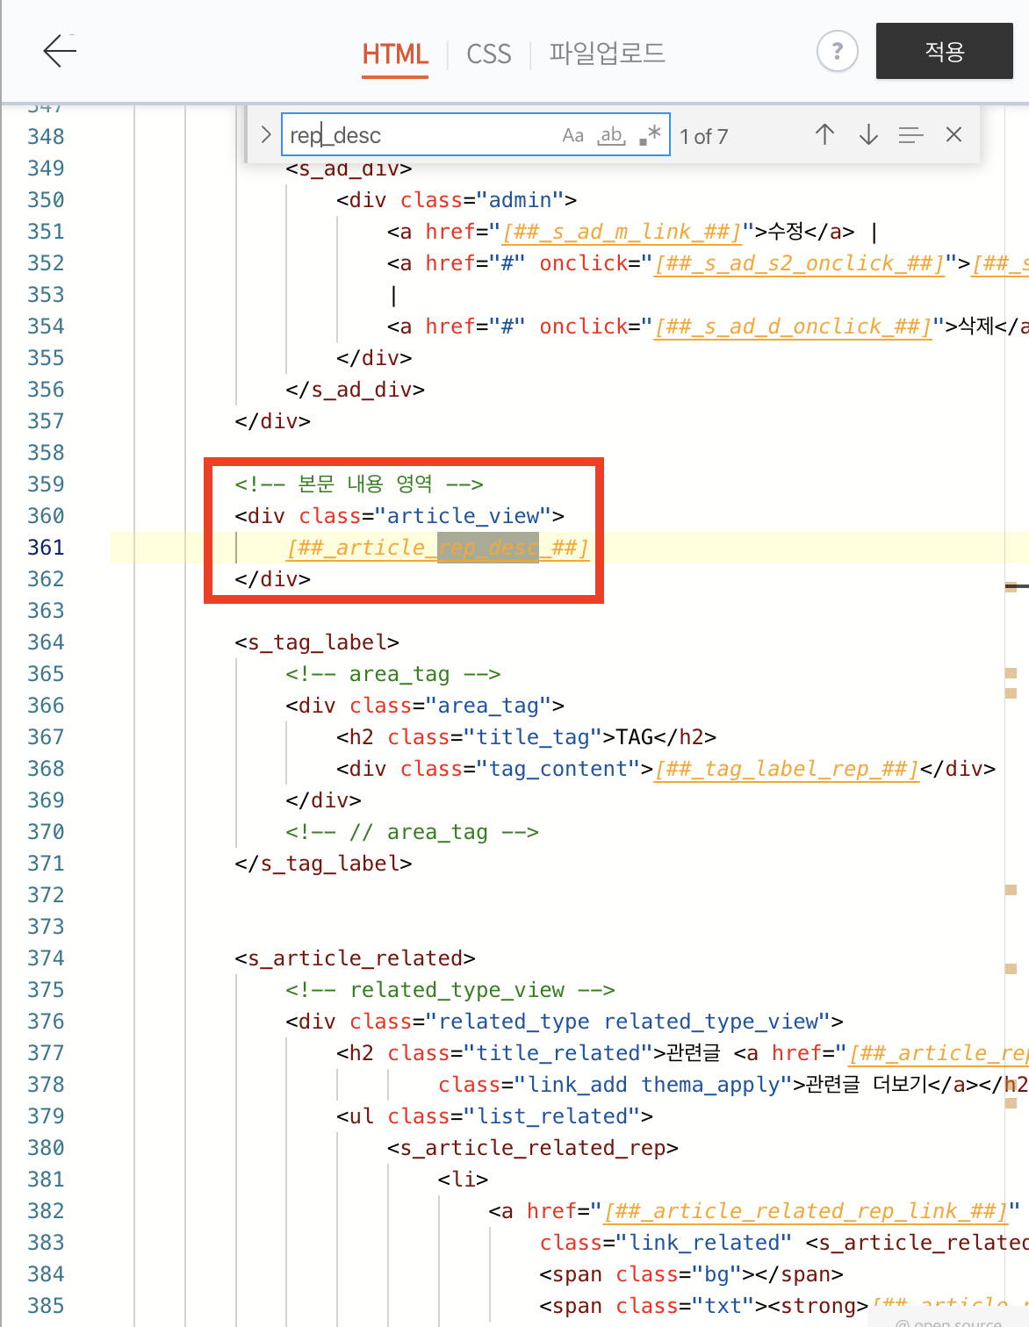Click the <s_tag_label> opening tag

click(317, 642)
